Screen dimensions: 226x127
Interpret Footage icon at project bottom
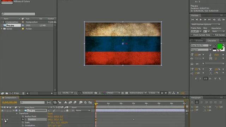click(2, 93)
